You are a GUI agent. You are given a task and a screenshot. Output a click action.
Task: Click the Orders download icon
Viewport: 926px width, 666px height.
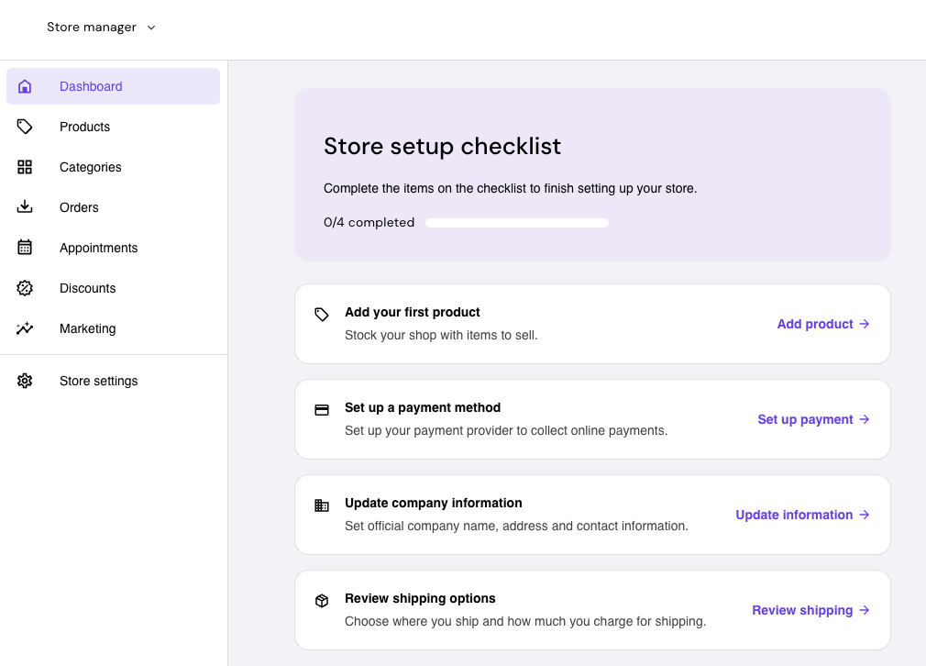point(24,206)
